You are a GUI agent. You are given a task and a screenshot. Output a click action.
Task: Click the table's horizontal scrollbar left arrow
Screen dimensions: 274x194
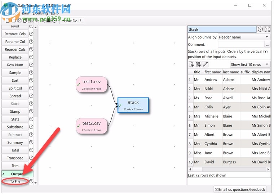(x=190, y=169)
